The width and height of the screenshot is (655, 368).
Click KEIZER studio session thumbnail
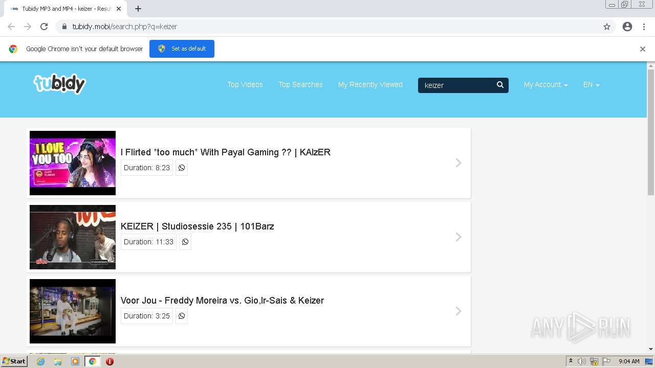pos(73,237)
